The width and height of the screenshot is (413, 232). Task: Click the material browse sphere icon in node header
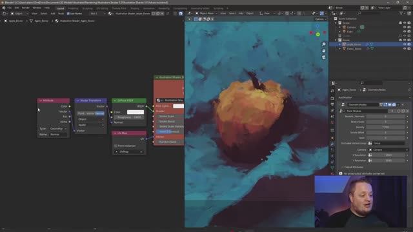110,14
